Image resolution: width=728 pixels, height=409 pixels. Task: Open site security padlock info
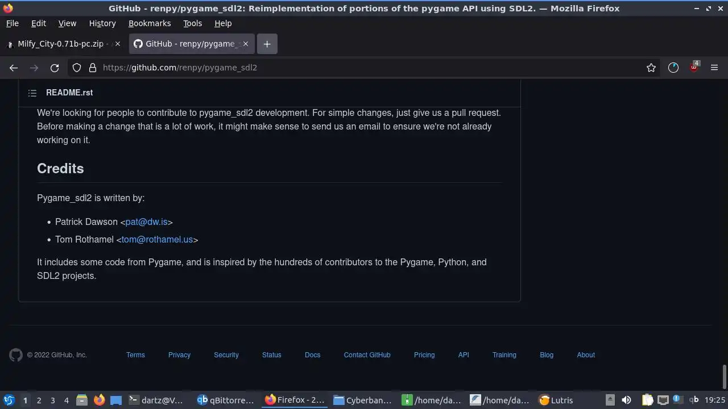pos(93,68)
